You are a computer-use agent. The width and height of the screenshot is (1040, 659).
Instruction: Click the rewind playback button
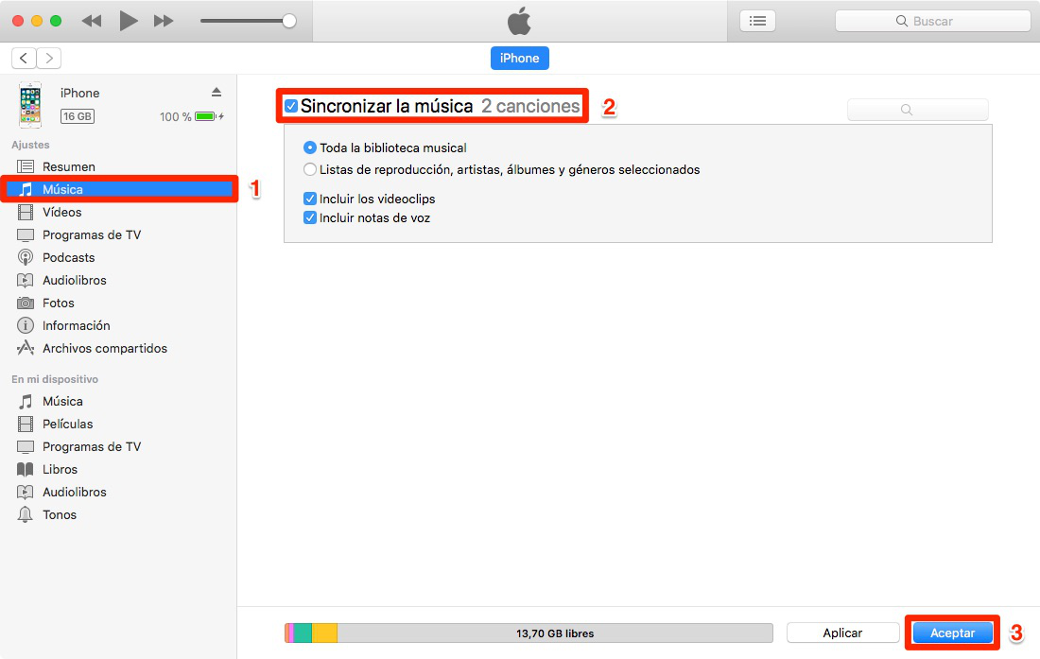point(92,21)
